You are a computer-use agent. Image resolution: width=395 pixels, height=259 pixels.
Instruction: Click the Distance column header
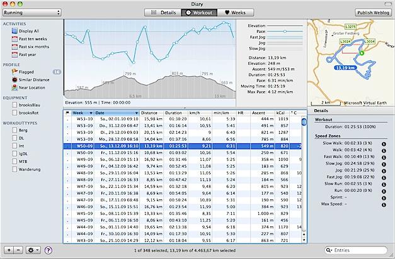click(x=152, y=113)
